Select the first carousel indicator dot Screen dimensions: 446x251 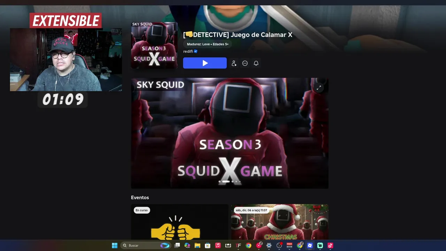point(220,181)
